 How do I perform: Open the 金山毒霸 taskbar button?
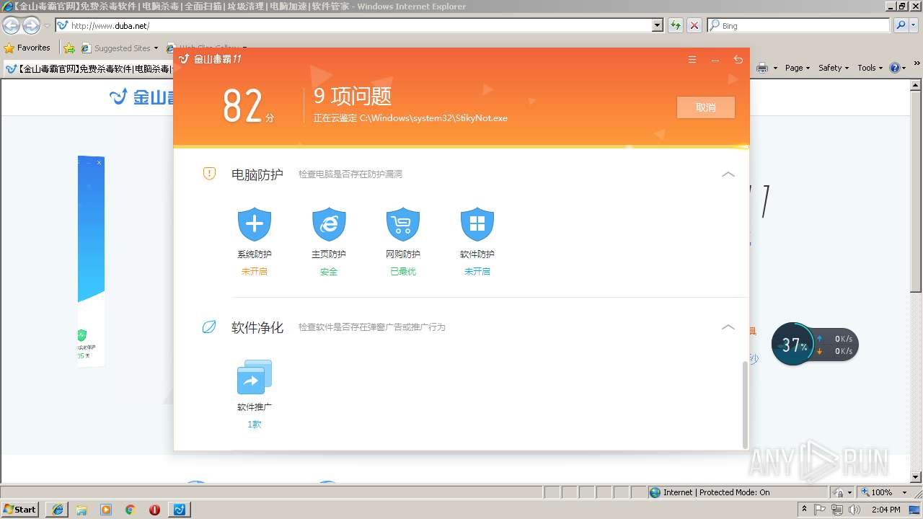tap(180, 510)
